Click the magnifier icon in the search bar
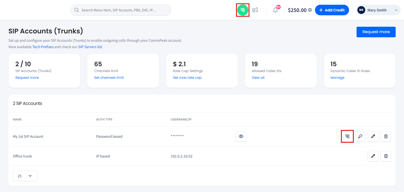Image resolution: width=404 pixels, height=192 pixels. pyautogui.click(x=77, y=10)
